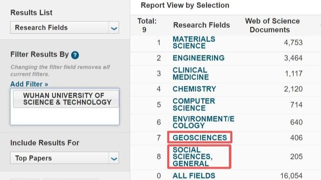321x180 pixels.
Task: Select the Research Fields combo box
Action: (60, 28)
